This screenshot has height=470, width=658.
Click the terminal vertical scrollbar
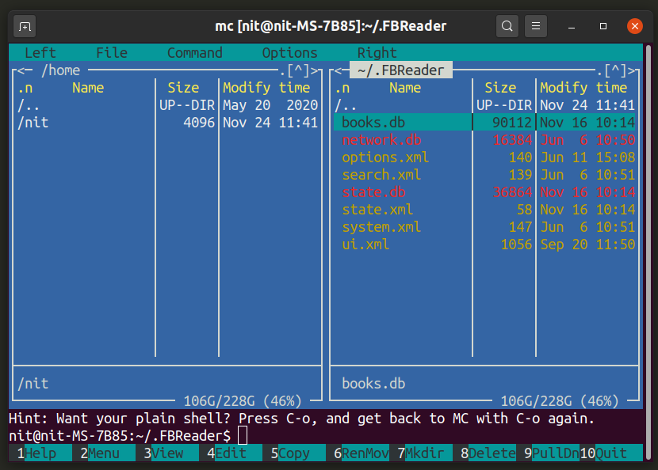click(x=648, y=252)
